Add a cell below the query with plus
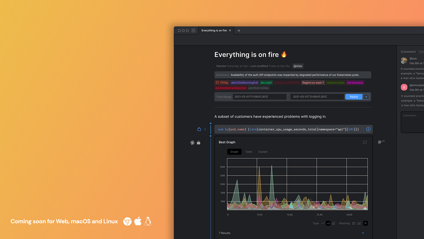424x239 pixels. tap(210, 136)
